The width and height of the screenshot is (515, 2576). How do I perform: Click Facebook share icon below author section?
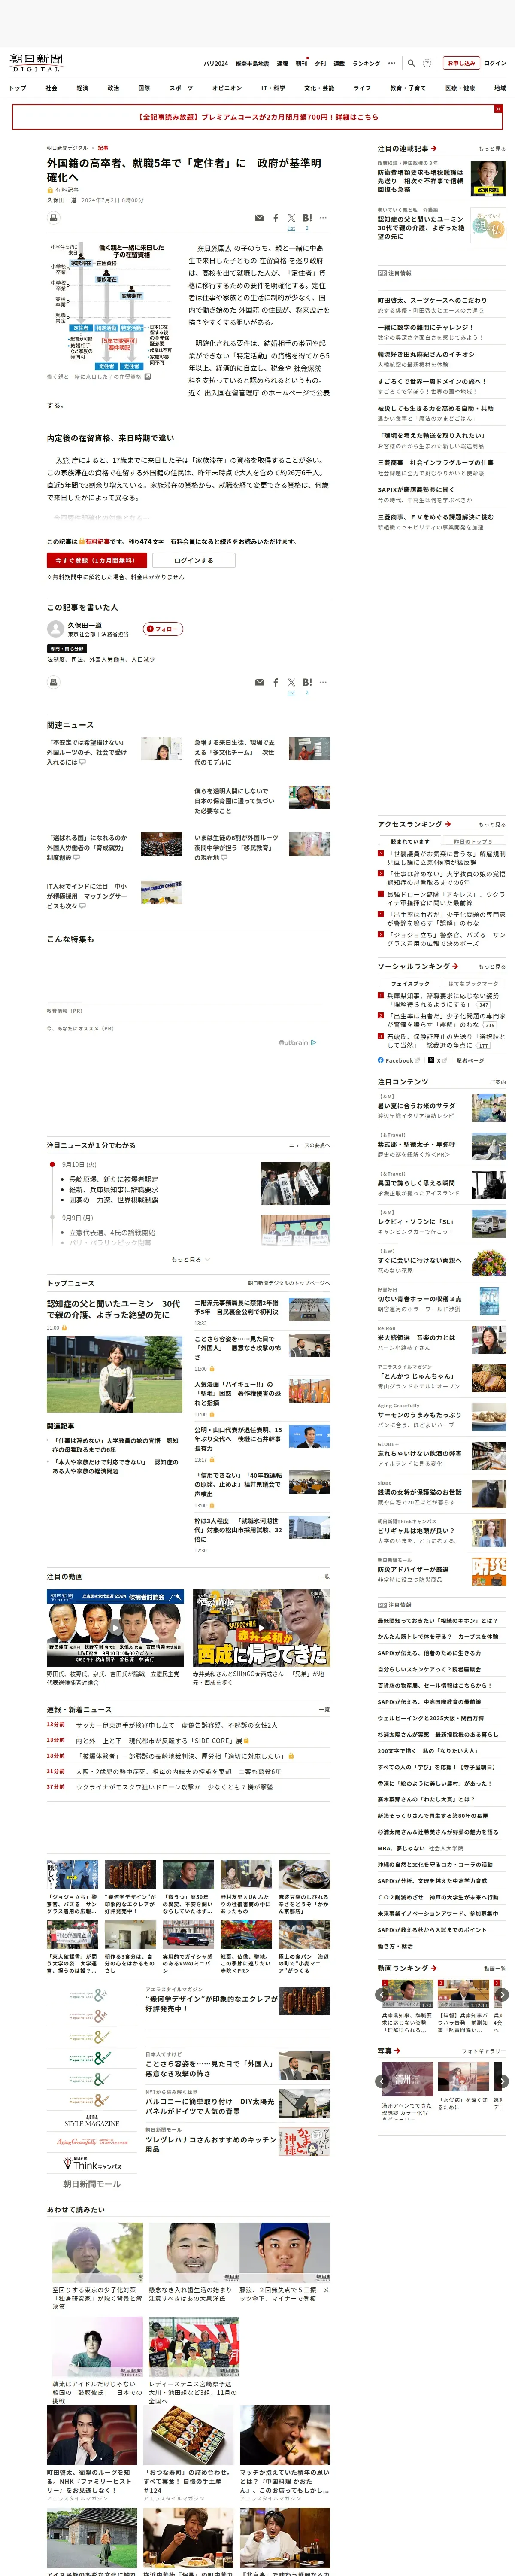(x=276, y=683)
